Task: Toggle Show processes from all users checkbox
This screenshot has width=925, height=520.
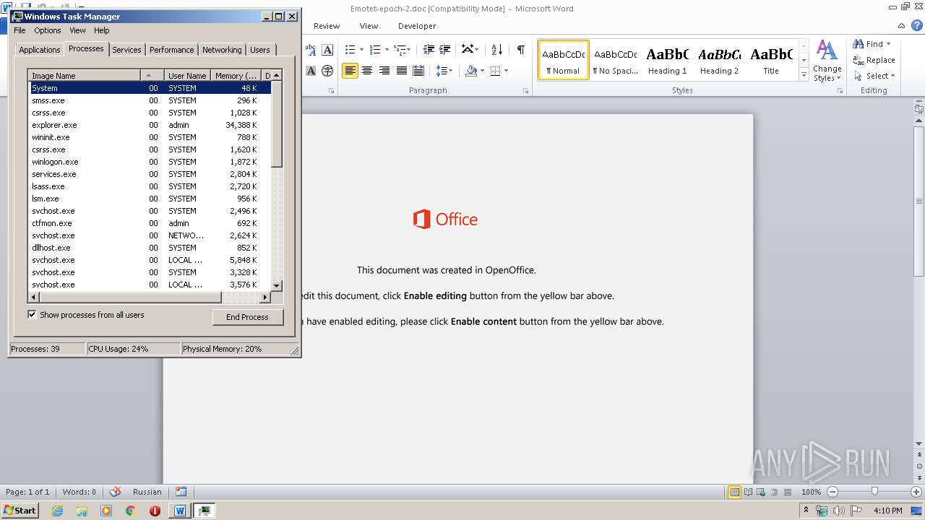Action: point(32,314)
